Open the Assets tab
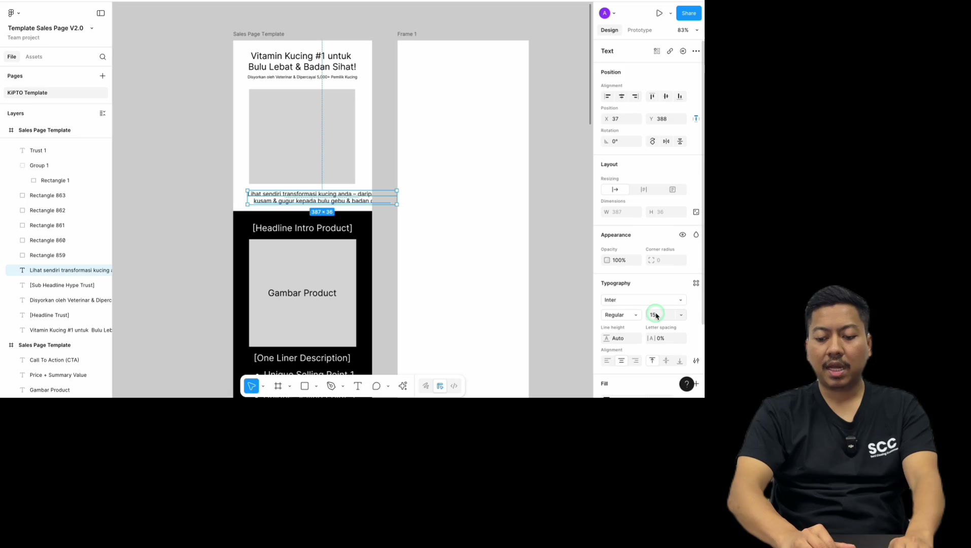Viewport: 971px width, 548px height. pos(34,57)
